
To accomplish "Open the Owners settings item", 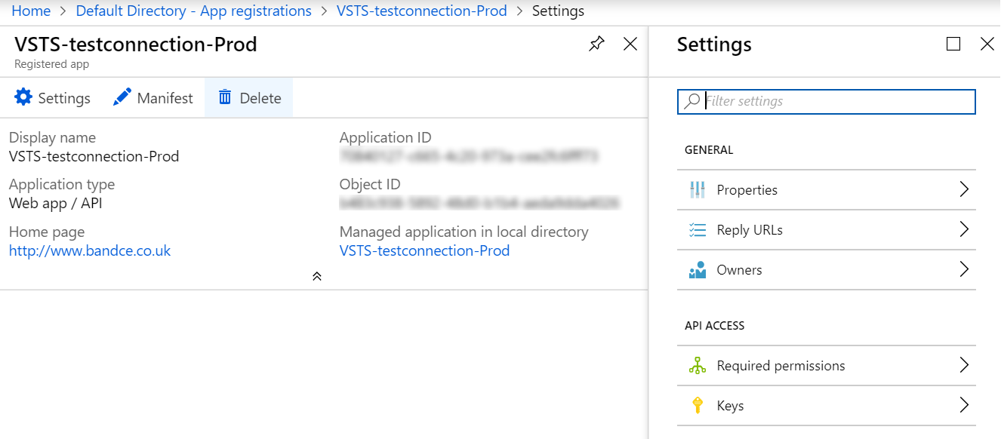I will coord(827,270).
